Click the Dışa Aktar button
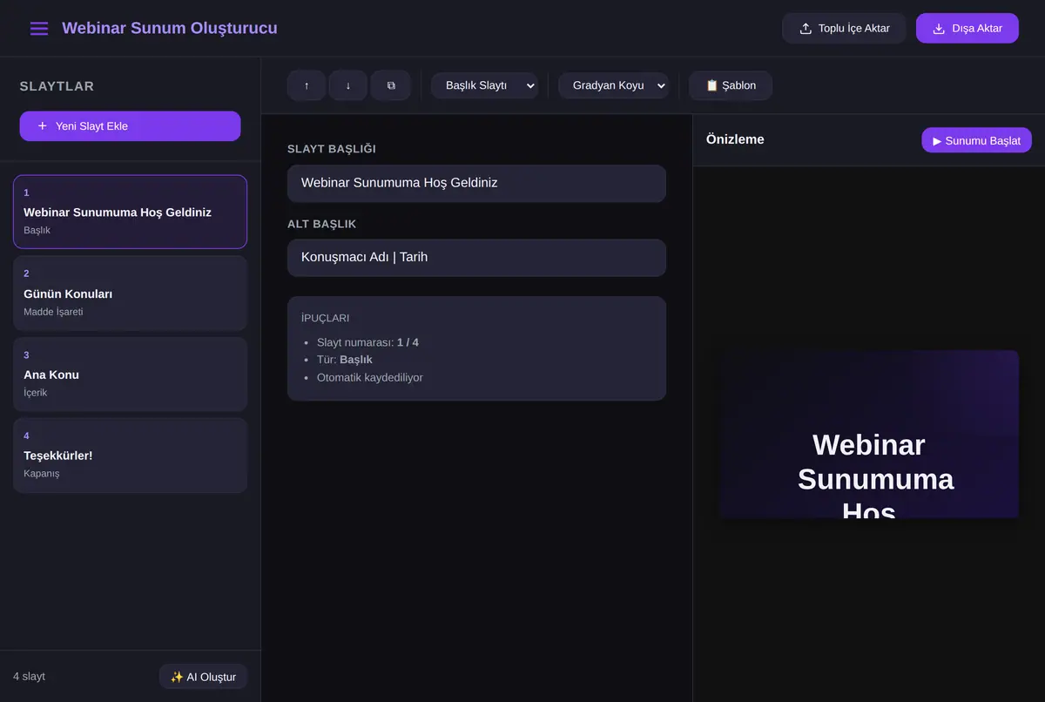Image resolution: width=1045 pixels, height=702 pixels. (967, 29)
